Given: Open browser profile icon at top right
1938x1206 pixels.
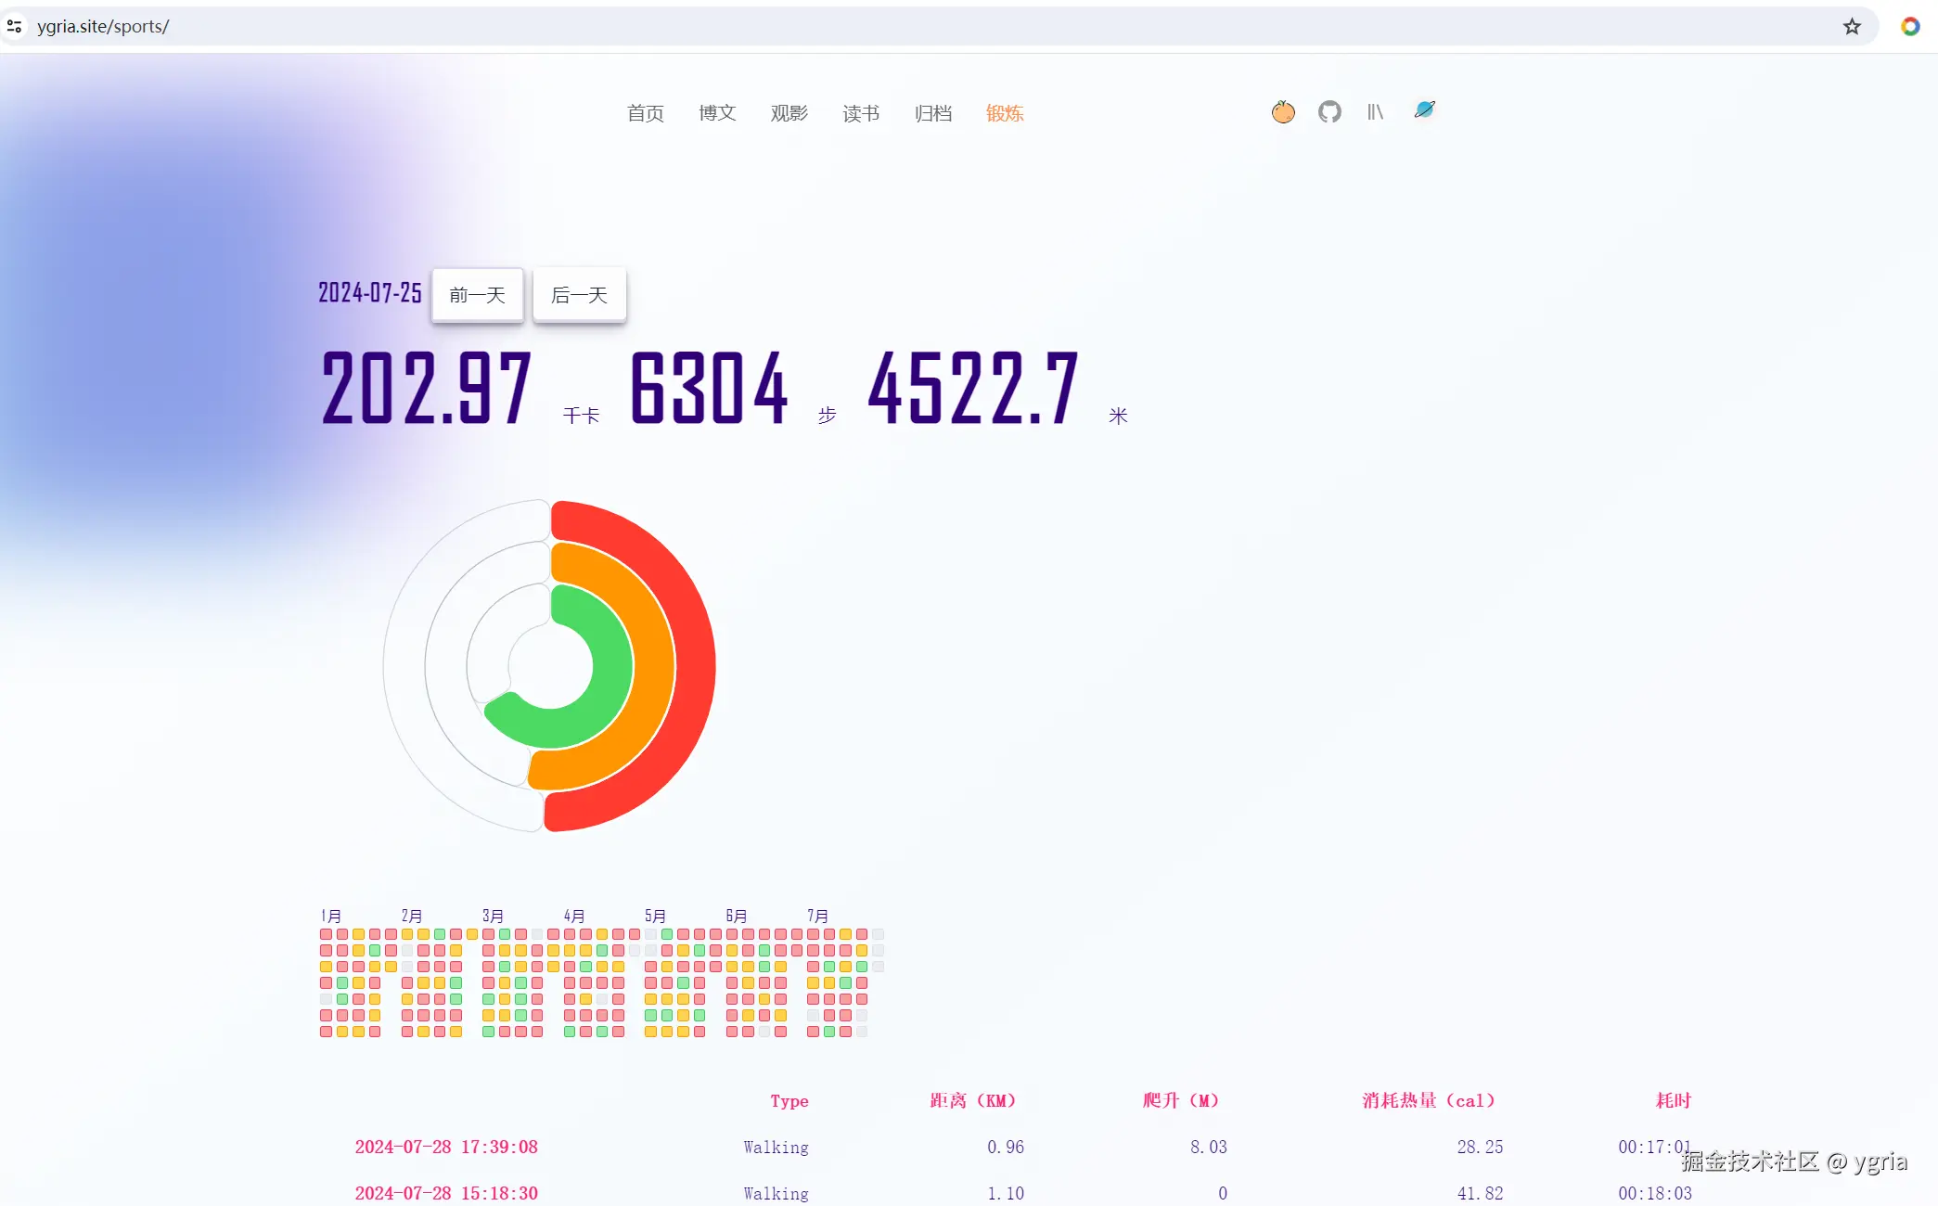Looking at the screenshot, I should (1909, 26).
